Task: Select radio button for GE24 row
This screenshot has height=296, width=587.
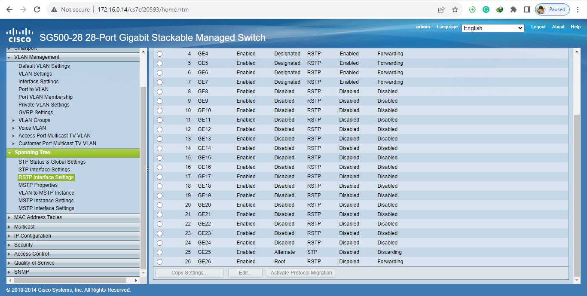Action: tap(160, 243)
